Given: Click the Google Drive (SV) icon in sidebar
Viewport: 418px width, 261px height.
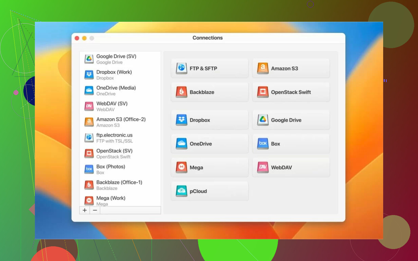Looking at the screenshot, I should 89,59.
